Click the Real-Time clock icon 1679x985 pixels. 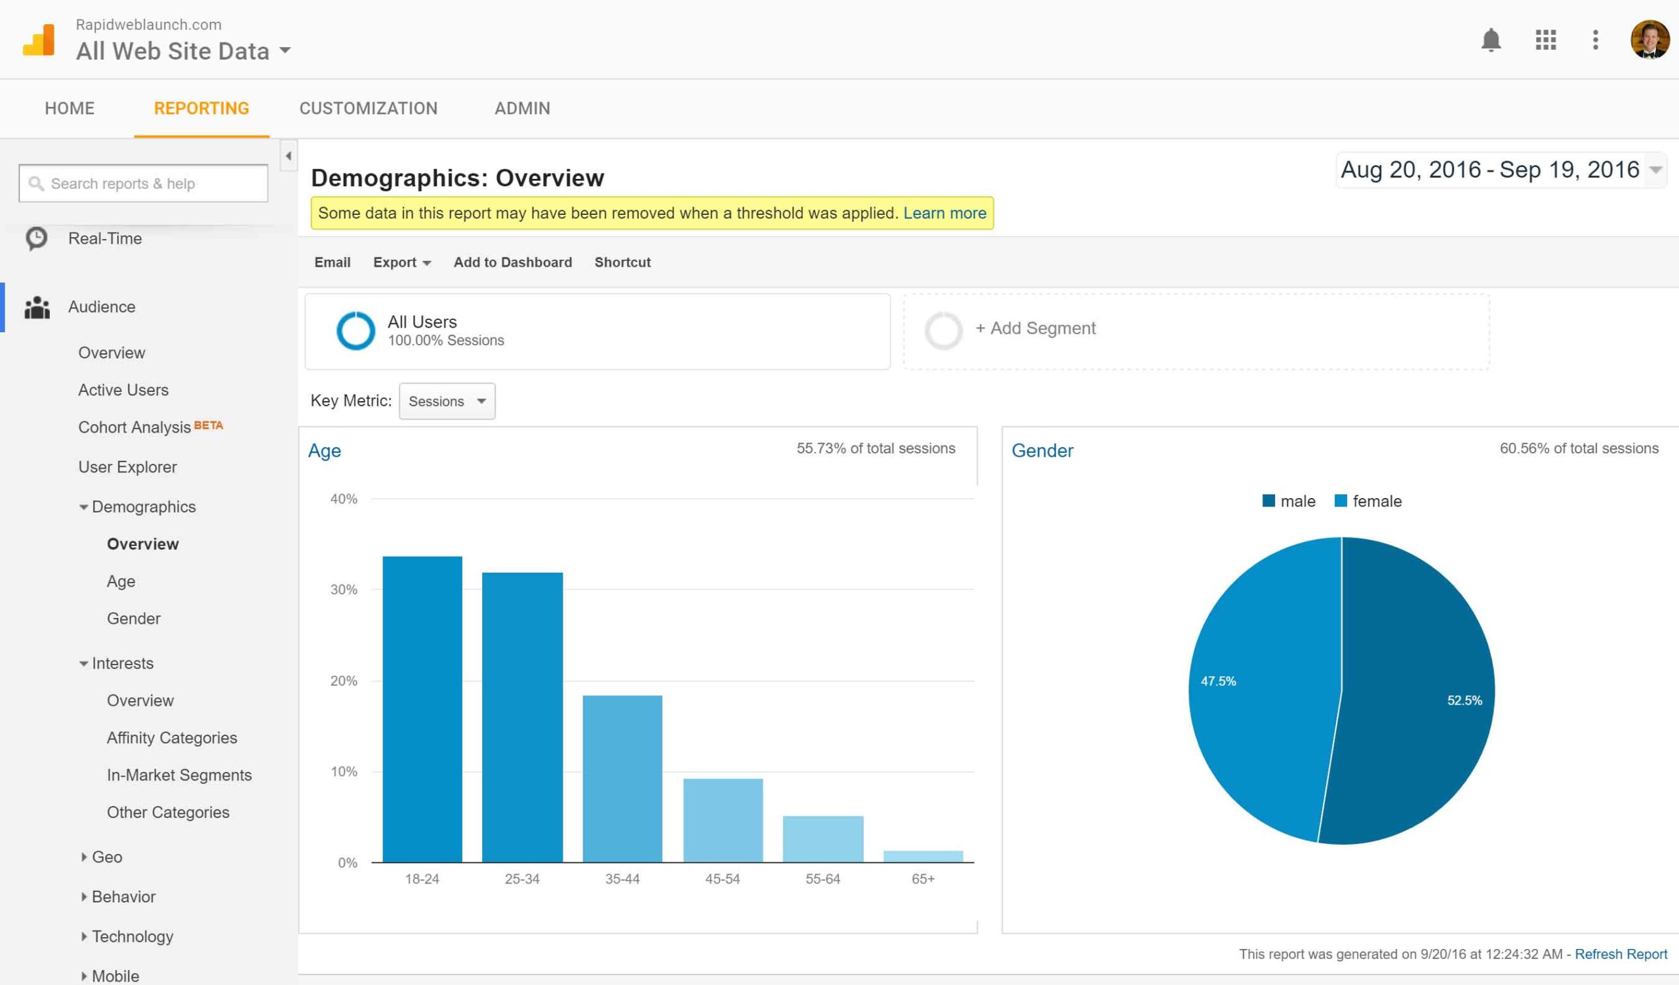point(37,239)
